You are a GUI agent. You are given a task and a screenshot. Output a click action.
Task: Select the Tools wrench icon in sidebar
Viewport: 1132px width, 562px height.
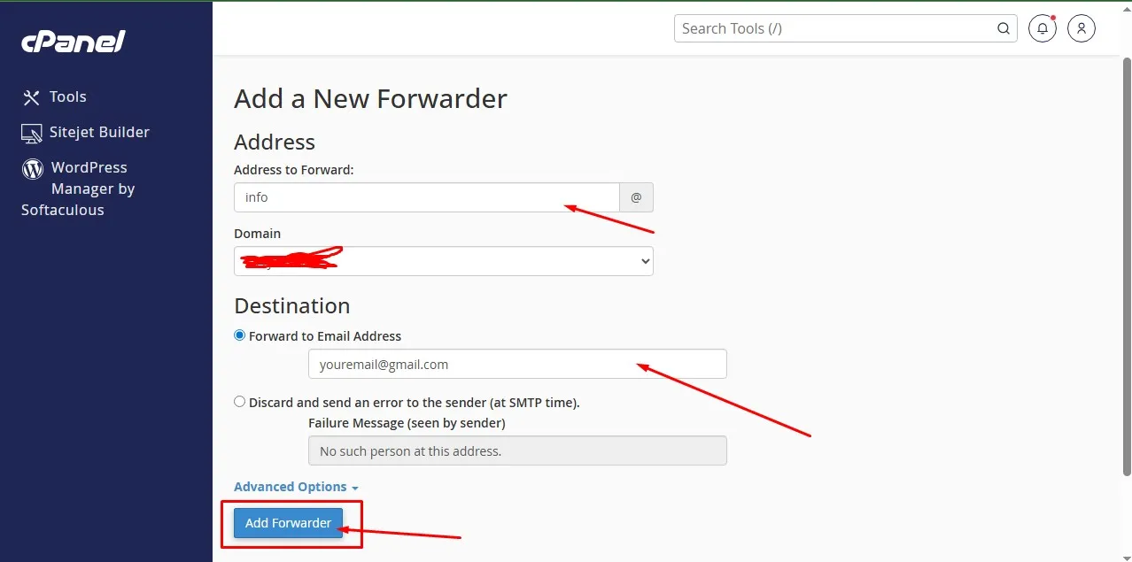pyautogui.click(x=29, y=96)
